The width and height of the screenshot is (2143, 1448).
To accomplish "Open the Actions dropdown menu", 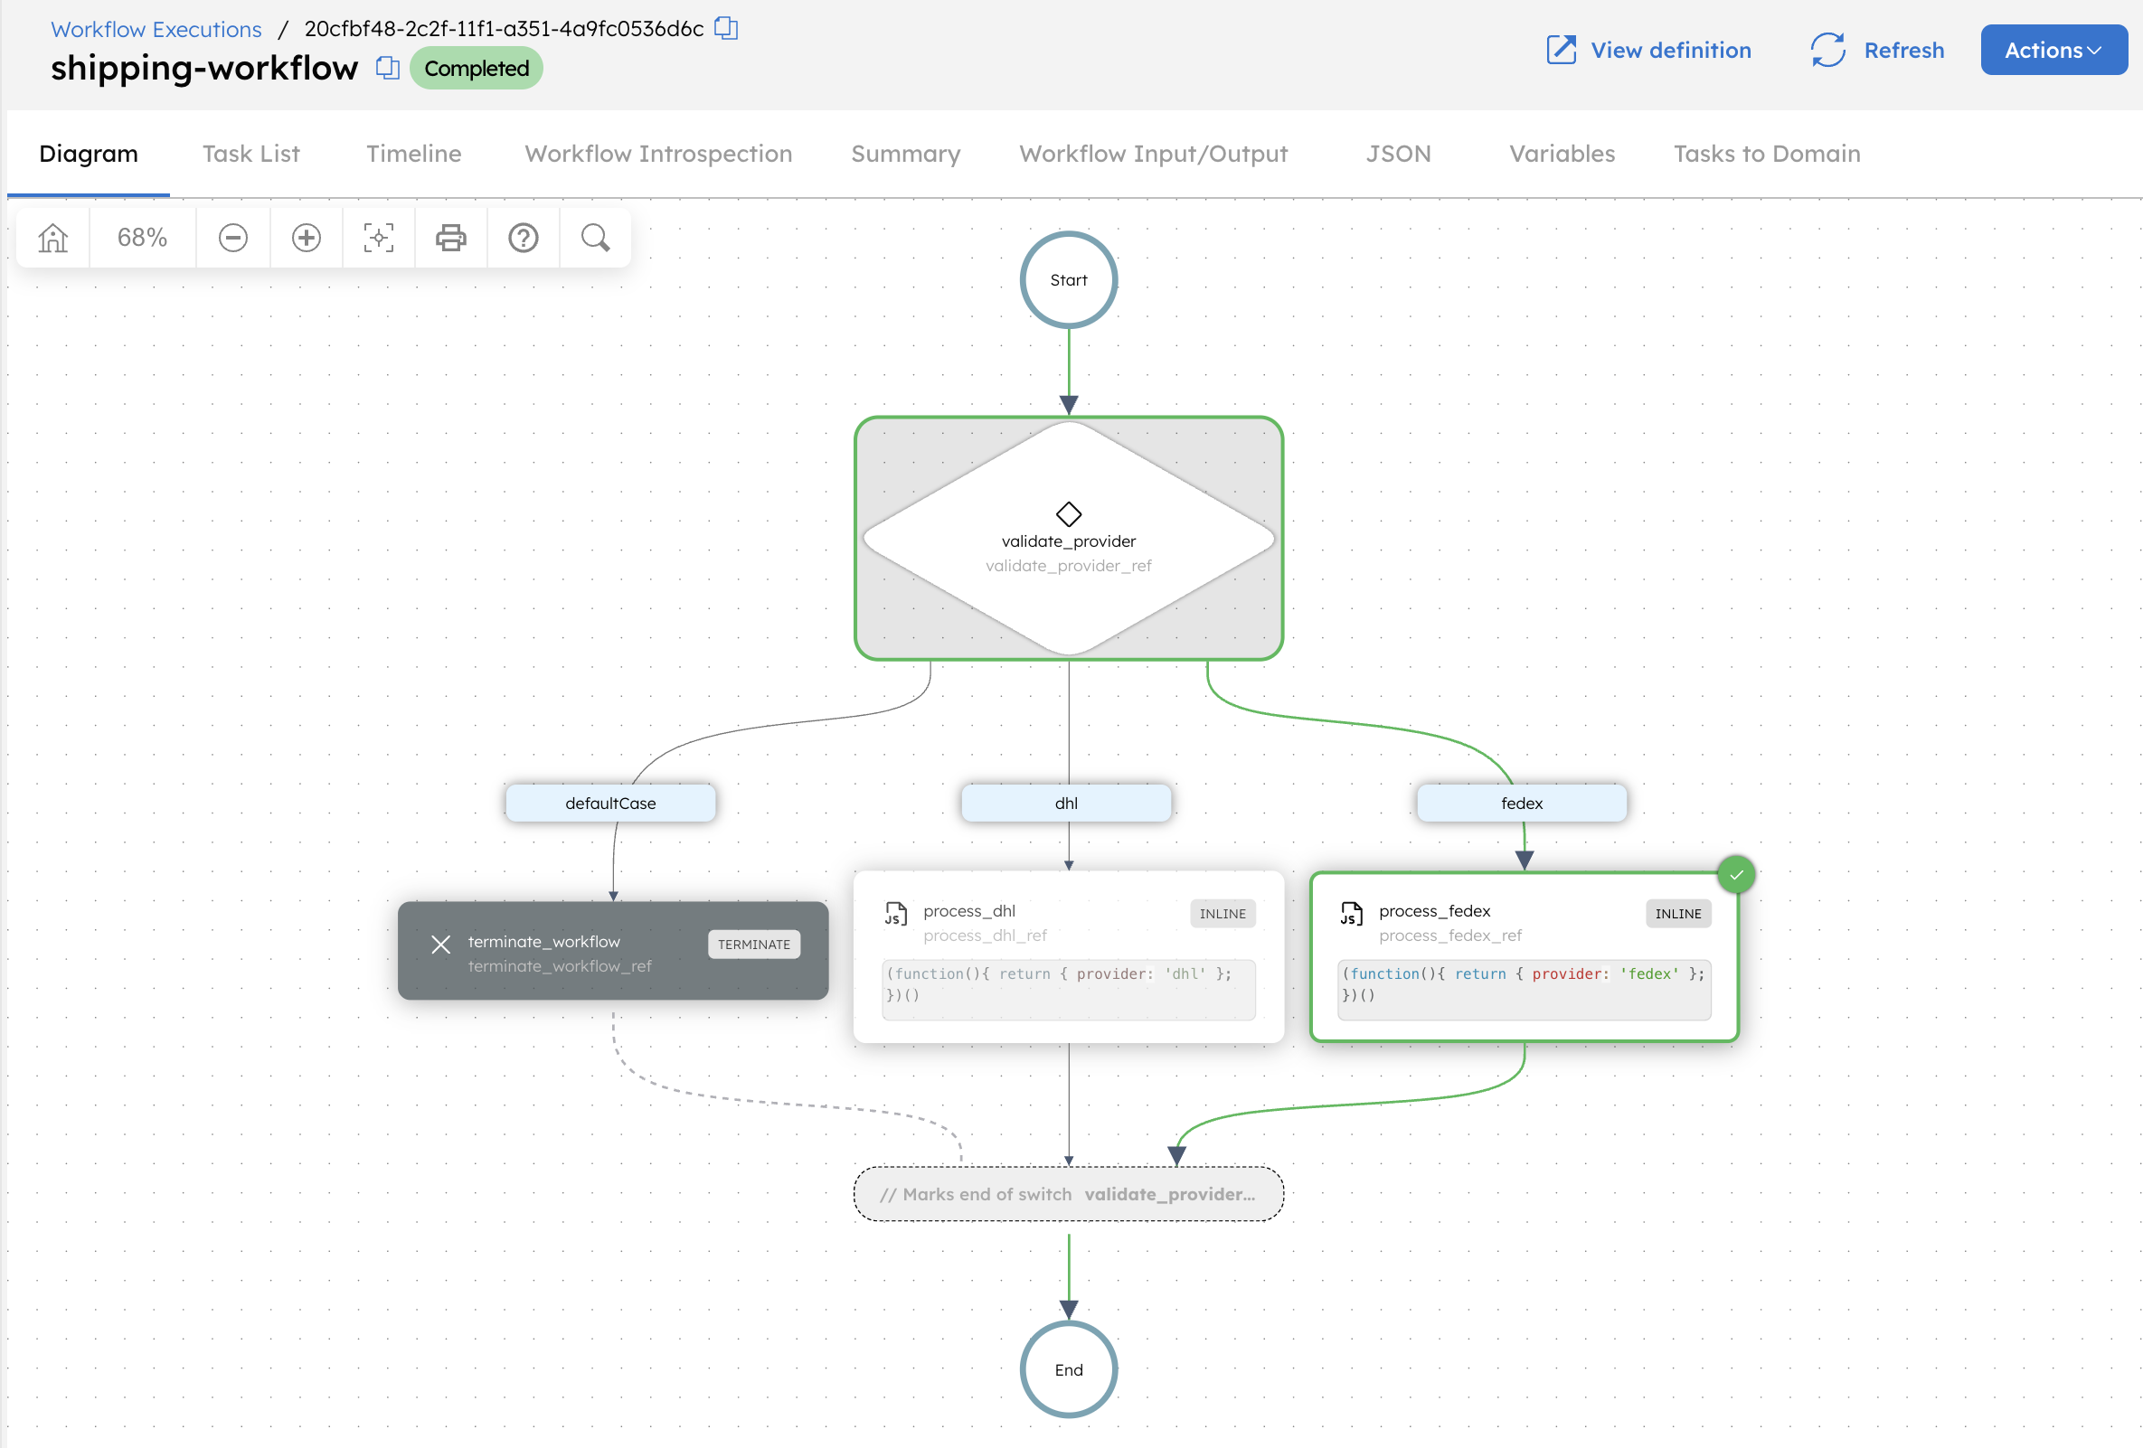I will [x=2053, y=50].
